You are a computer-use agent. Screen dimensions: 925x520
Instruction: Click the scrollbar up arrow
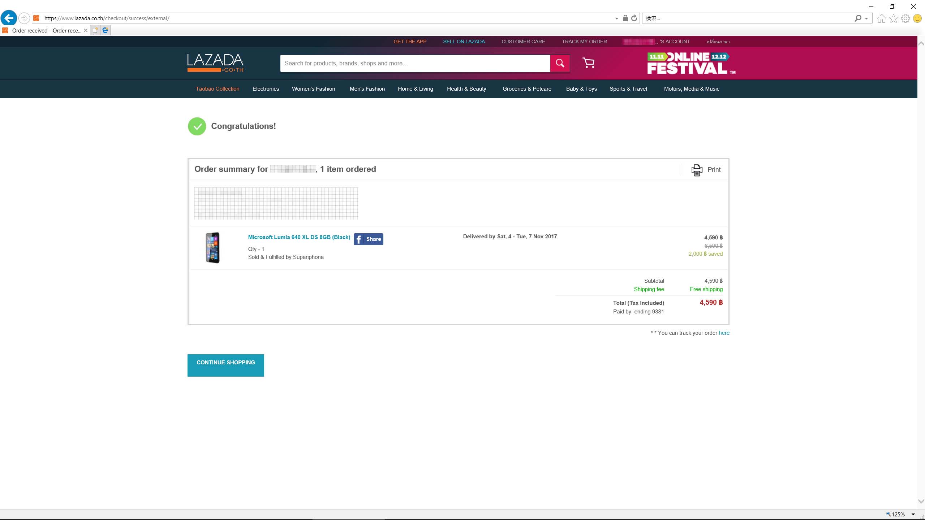point(921,43)
